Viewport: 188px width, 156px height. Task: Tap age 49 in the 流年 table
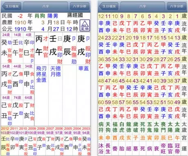coord(177,102)
